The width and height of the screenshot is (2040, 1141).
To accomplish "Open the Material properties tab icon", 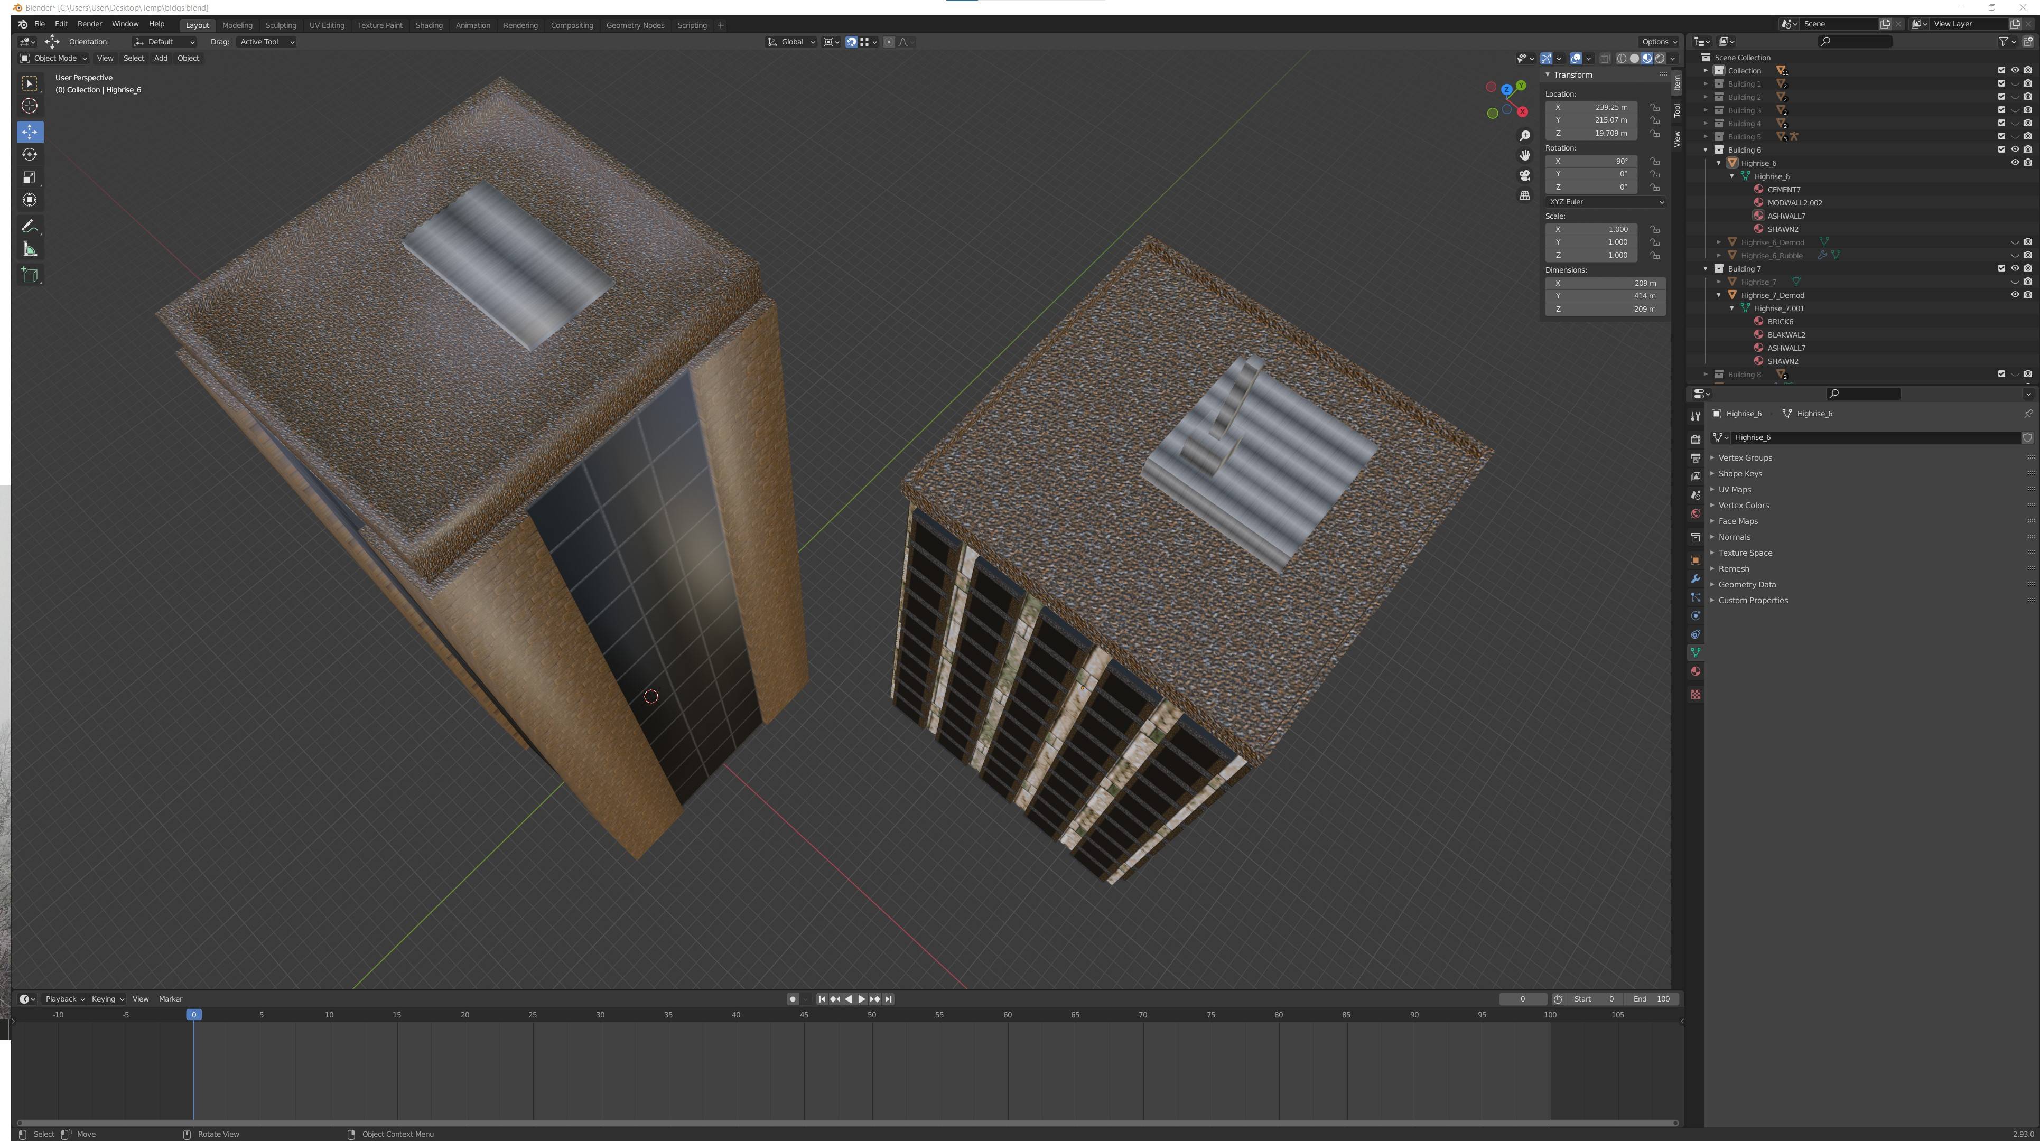I will tap(1696, 671).
